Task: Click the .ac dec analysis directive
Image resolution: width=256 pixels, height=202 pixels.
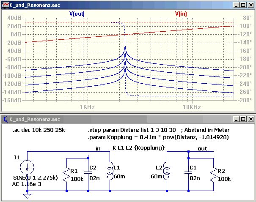Action: point(39,130)
